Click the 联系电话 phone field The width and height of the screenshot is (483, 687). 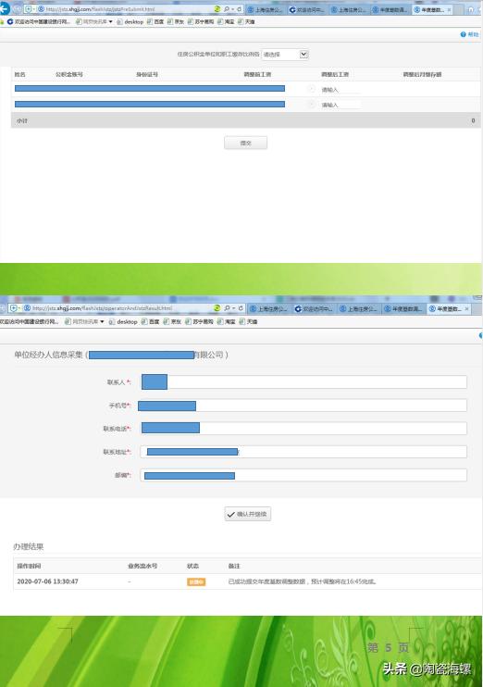point(303,429)
